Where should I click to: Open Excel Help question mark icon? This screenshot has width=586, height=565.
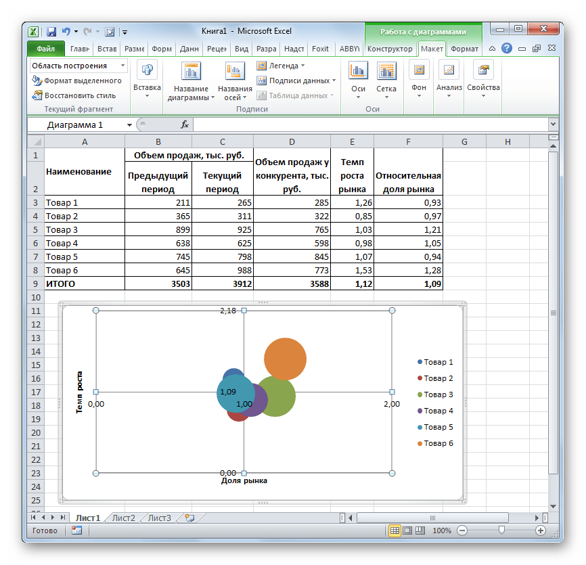tap(507, 48)
